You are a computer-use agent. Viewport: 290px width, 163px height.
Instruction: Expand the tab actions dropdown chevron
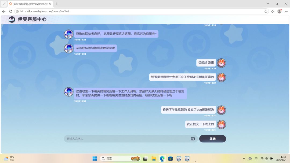[4, 4]
